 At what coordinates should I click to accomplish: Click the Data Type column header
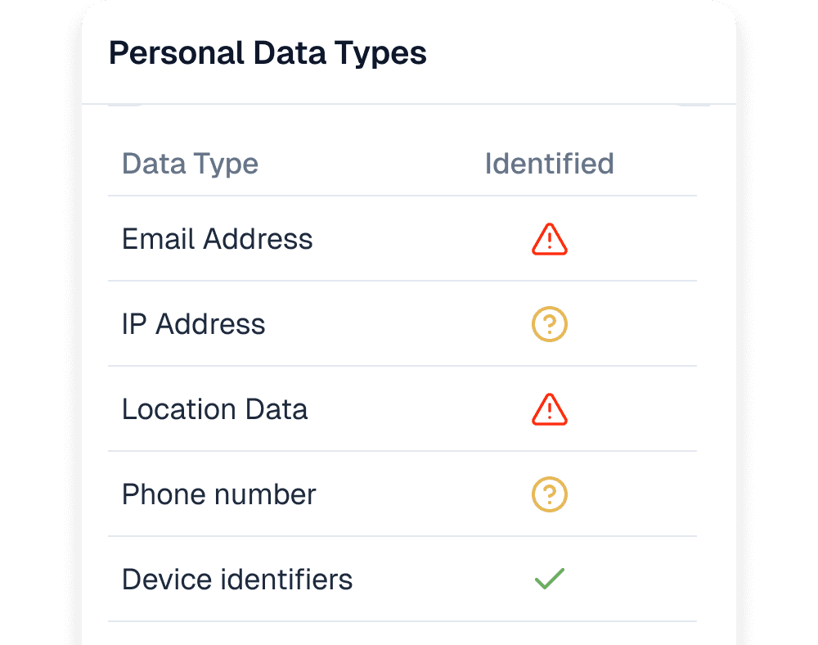pyautogui.click(x=190, y=164)
